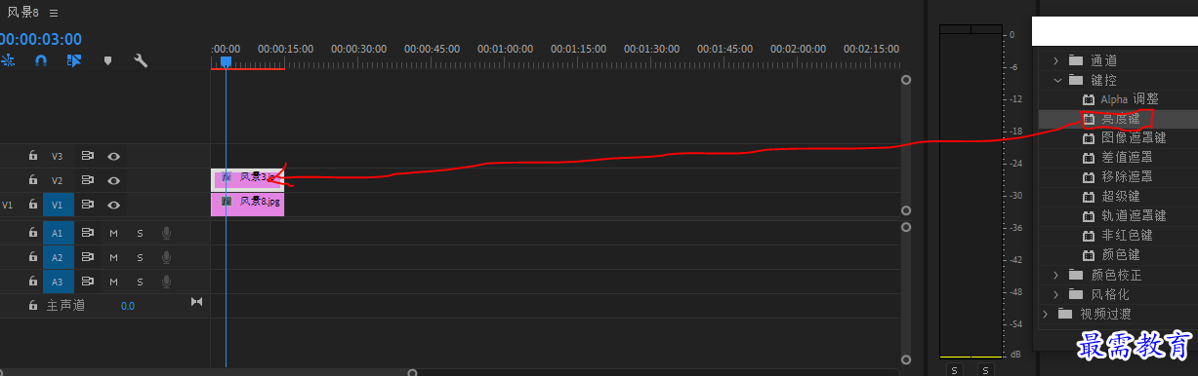1198x376 pixels.
Task: Toggle A3 track target button
Action: point(58,282)
